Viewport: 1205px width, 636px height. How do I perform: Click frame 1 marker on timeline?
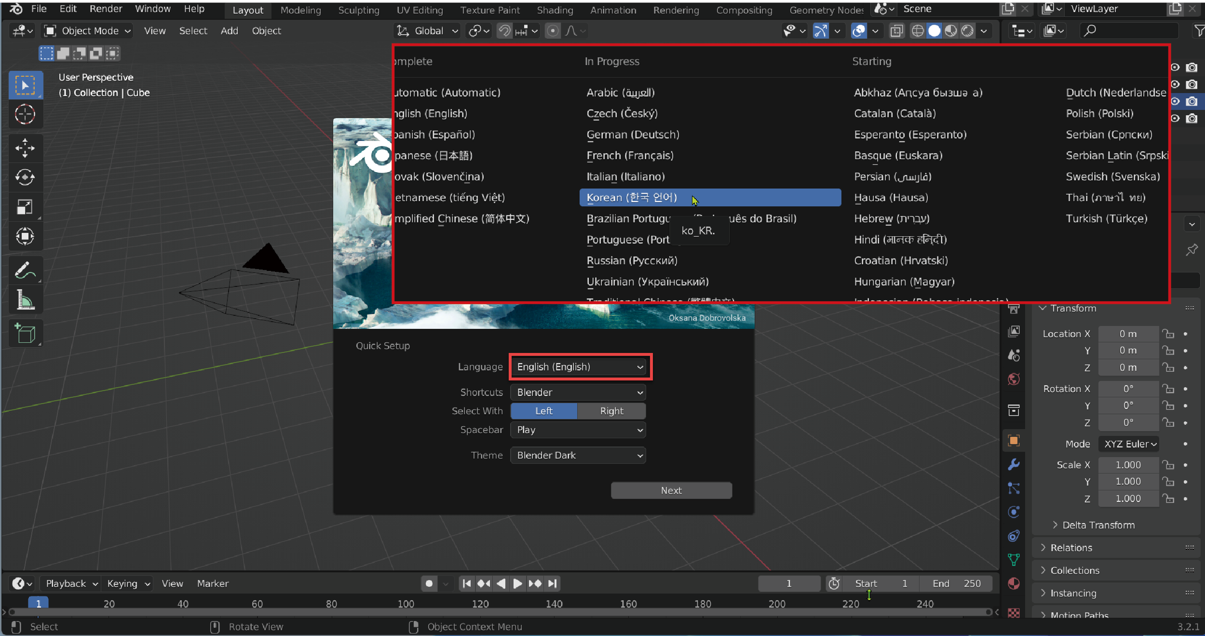click(x=39, y=604)
